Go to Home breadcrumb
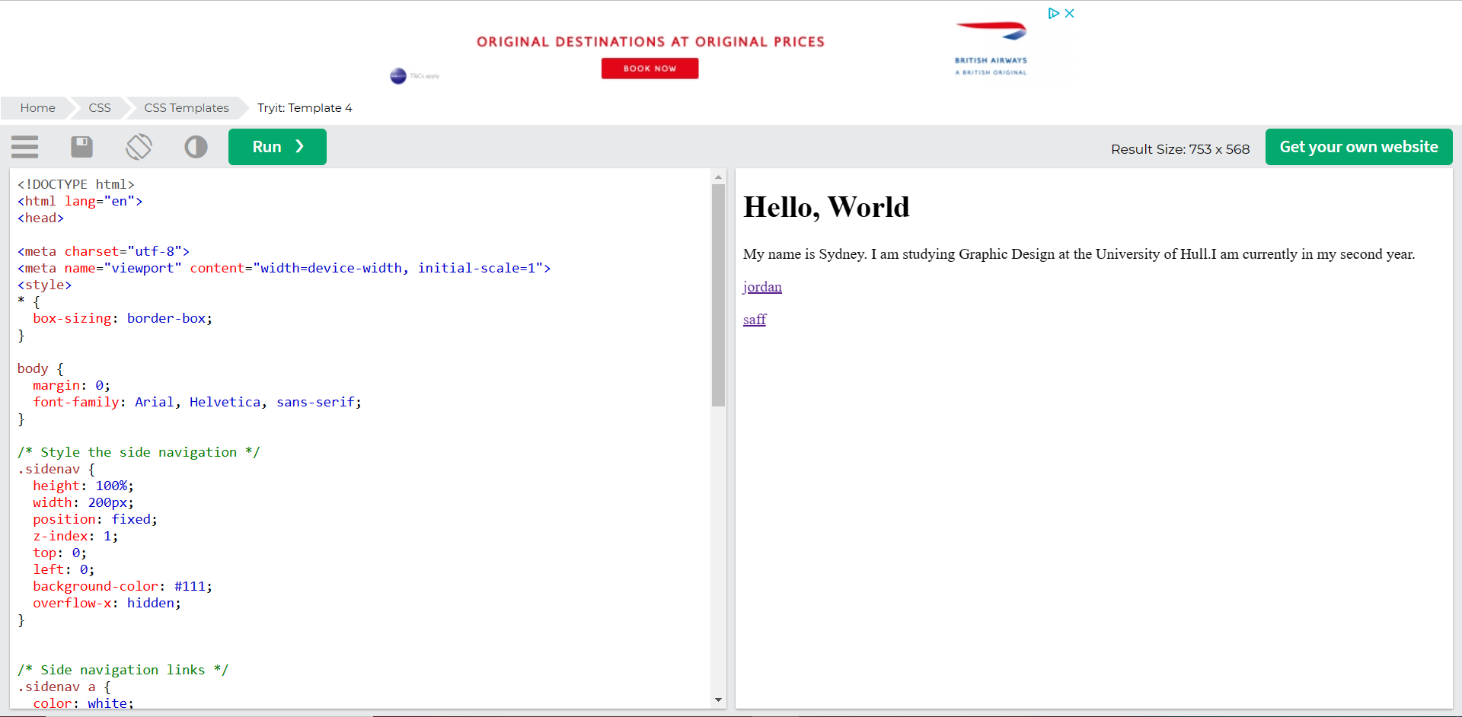 pyautogui.click(x=37, y=108)
